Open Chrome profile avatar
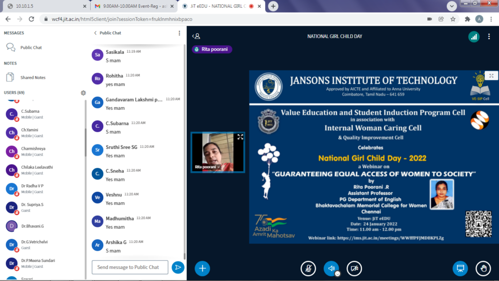The height and width of the screenshot is (281, 499). tap(479, 19)
